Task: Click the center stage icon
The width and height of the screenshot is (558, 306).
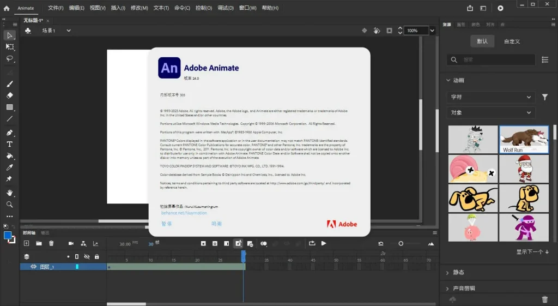Action: tap(365, 31)
